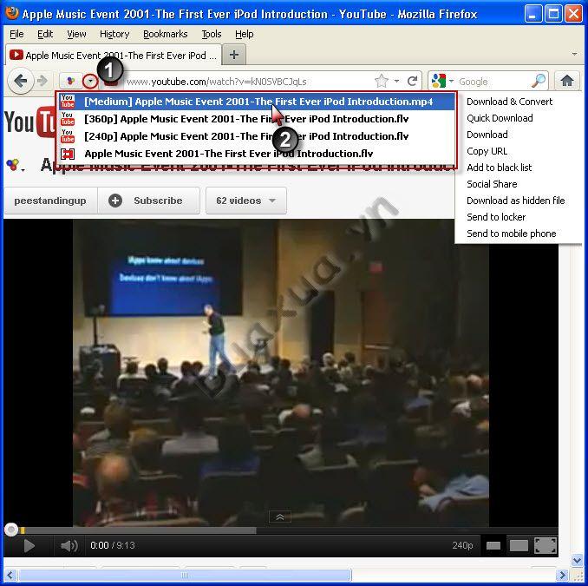This screenshot has height=586, width=588.
Task: Open the Google search engine selector
Action: pyautogui.click(x=442, y=81)
